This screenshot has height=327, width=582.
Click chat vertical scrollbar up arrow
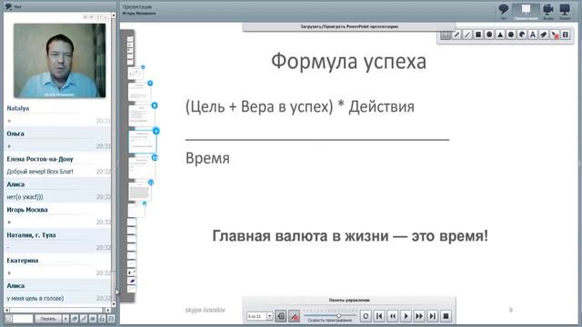coord(114,15)
